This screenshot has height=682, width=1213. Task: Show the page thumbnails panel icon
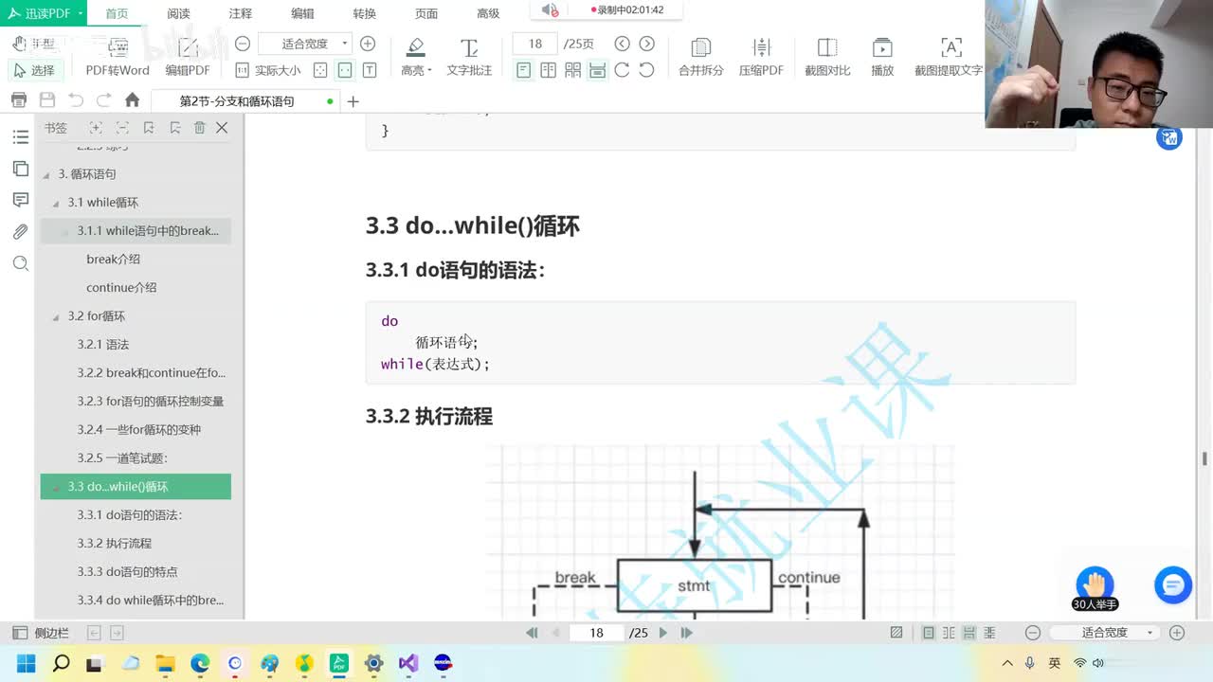20,169
